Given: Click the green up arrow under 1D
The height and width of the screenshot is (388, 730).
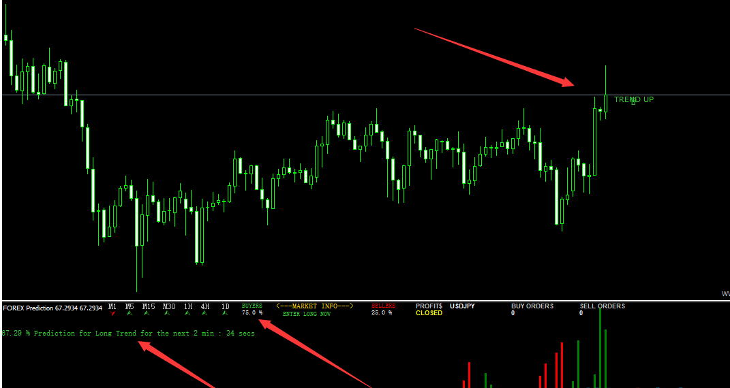Looking at the screenshot, I should click(x=225, y=314).
